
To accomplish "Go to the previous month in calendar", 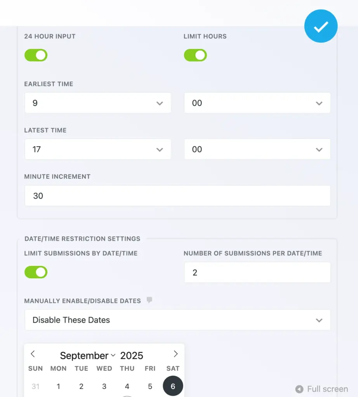I will point(33,354).
